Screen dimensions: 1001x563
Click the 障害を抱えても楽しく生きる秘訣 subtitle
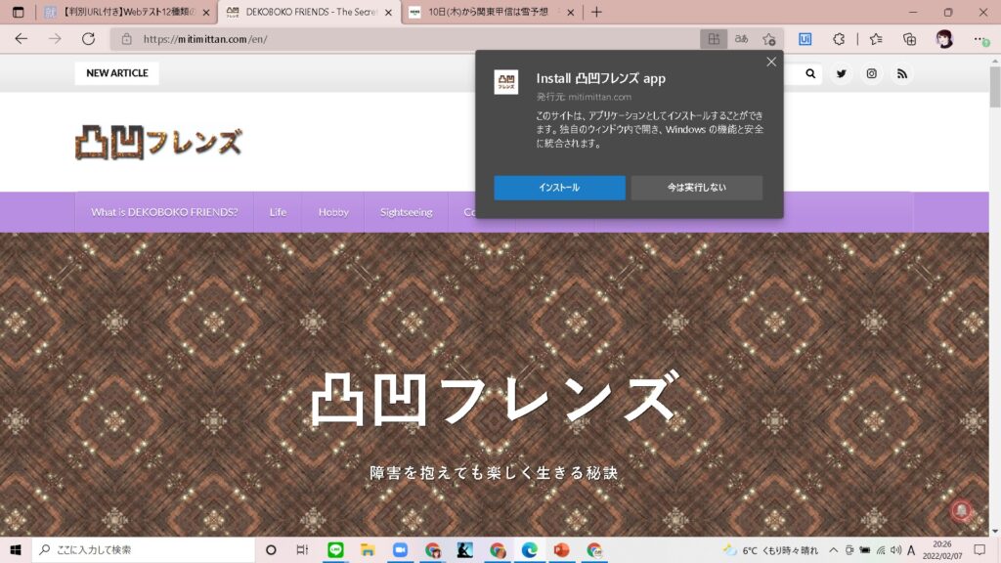point(494,472)
